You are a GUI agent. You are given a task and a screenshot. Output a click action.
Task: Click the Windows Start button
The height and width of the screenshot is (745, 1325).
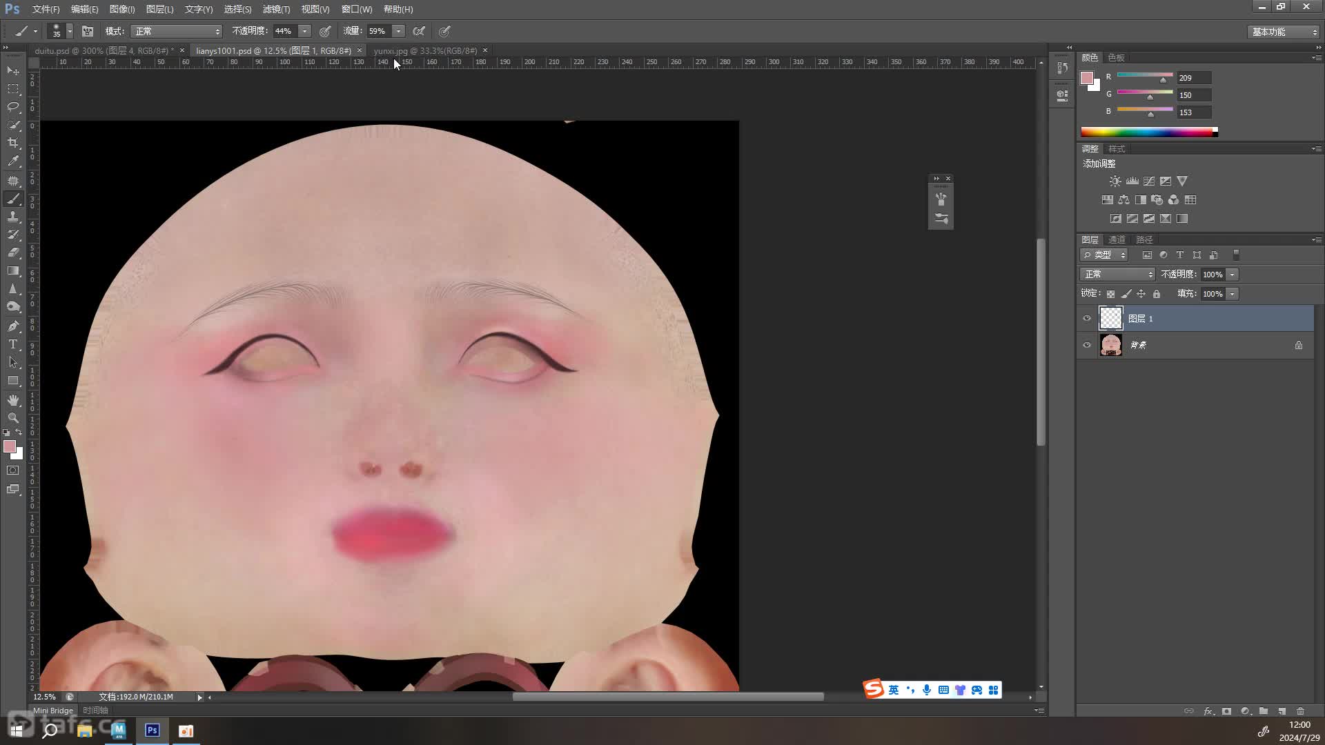tap(17, 731)
